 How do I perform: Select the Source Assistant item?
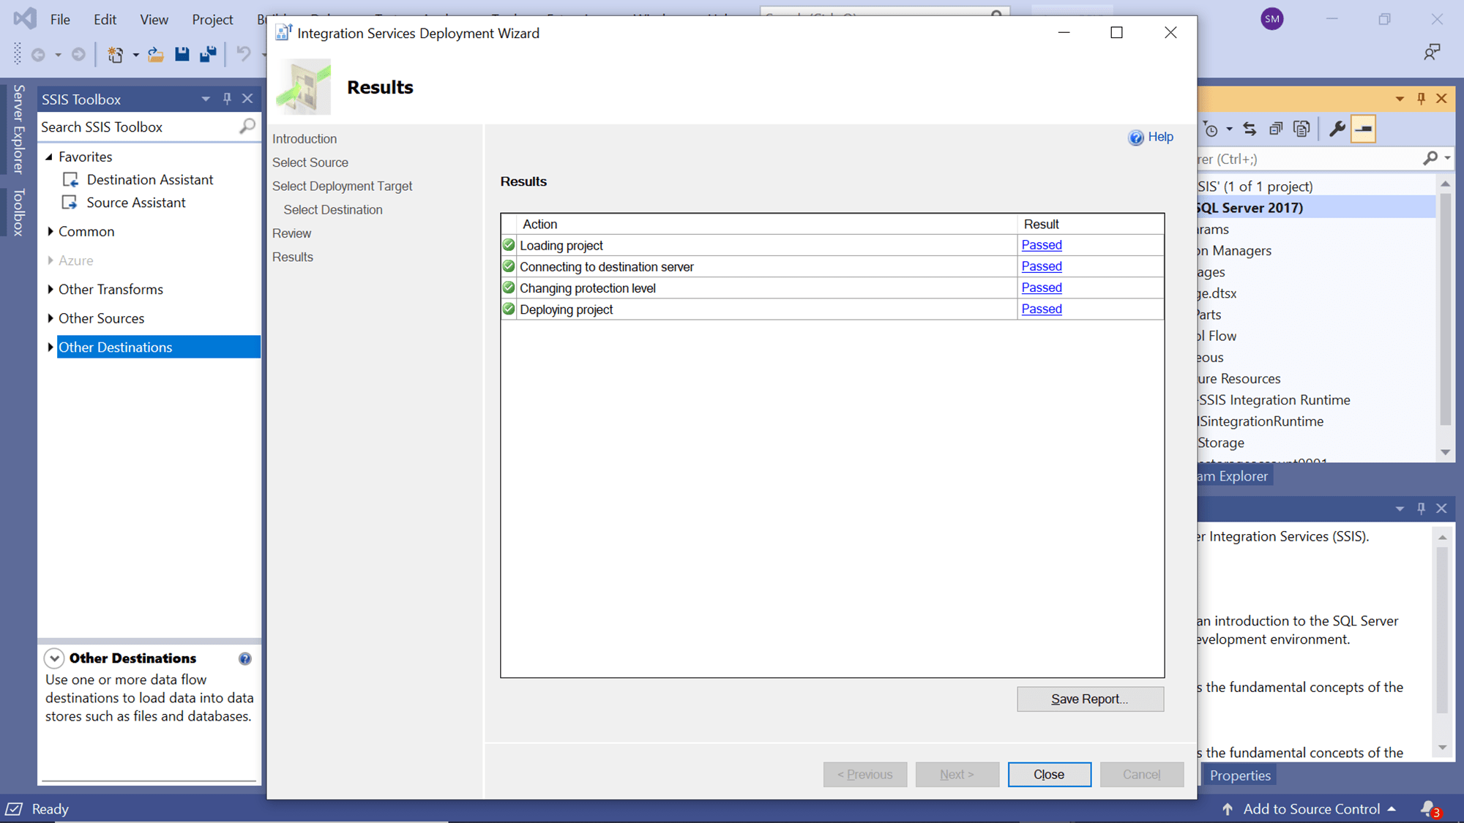(135, 203)
